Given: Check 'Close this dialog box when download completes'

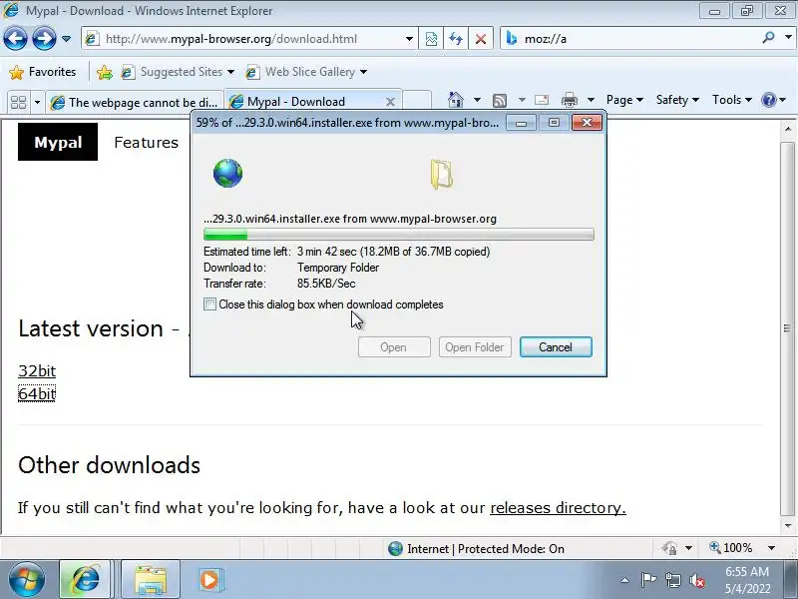Looking at the screenshot, I should (209, 304).
